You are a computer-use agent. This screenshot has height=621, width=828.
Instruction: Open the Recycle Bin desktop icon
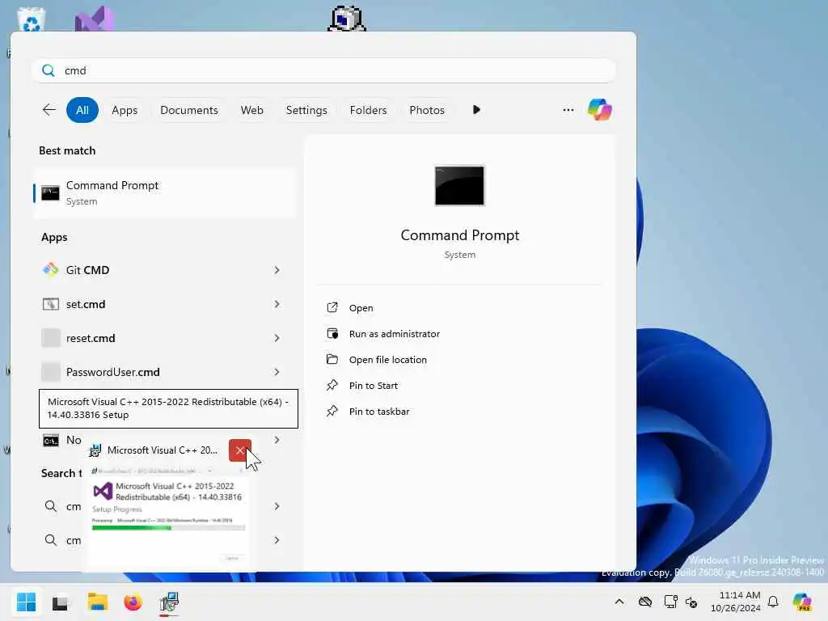tap(32, 20)
